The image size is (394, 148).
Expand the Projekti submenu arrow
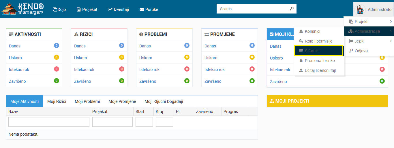click(x=391, y=22)
